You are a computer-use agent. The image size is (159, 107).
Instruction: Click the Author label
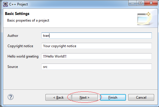pyautogui.click(x=13, y=36)
